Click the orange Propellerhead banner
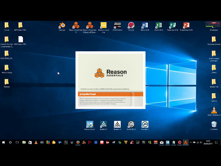Image resolution: width=221 pixels, height=166 pixels. [x=110, y=94]
